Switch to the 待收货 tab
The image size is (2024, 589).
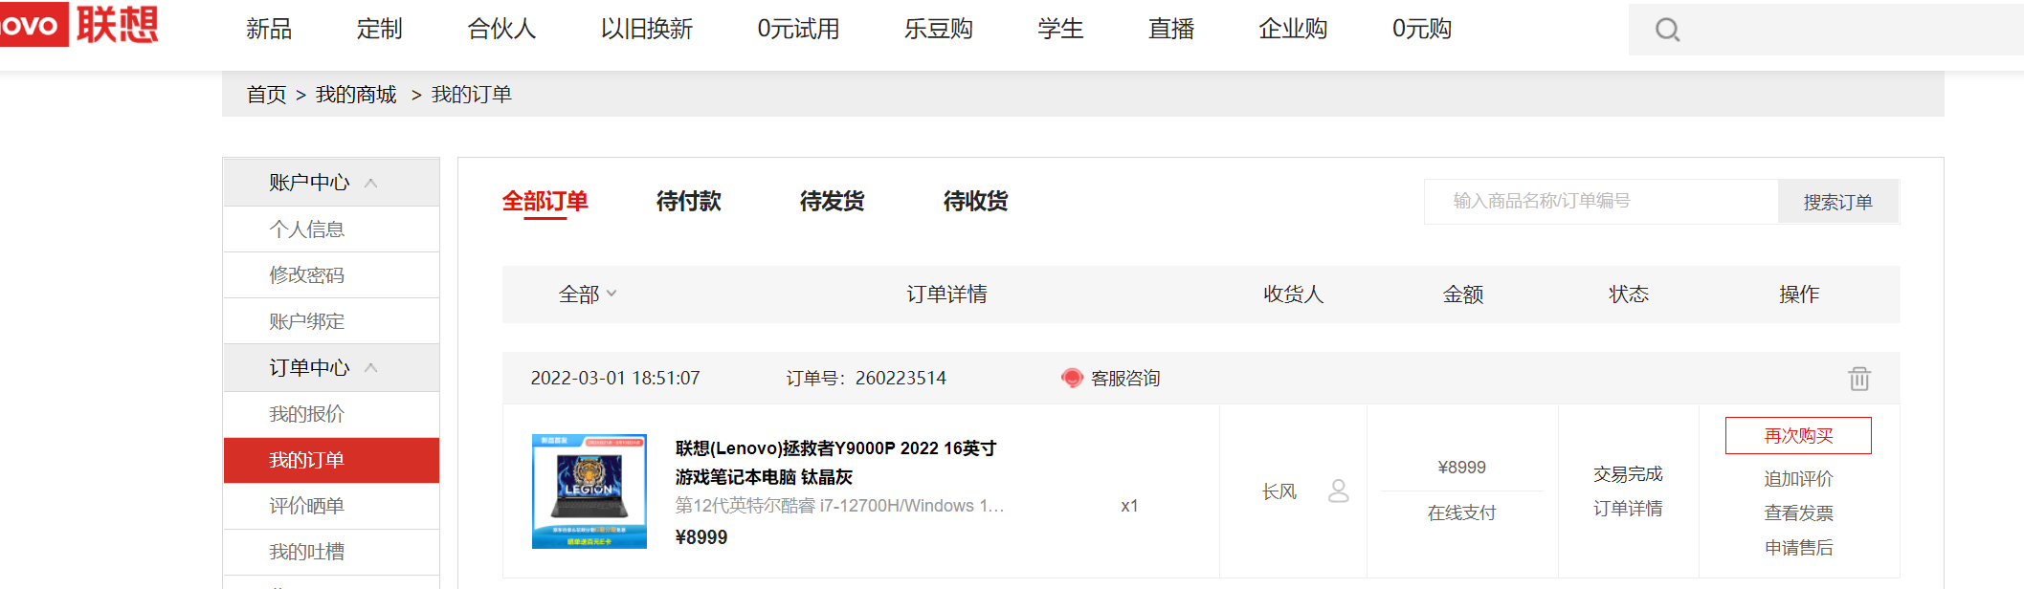pyautogui.click(x=976, y=202)
